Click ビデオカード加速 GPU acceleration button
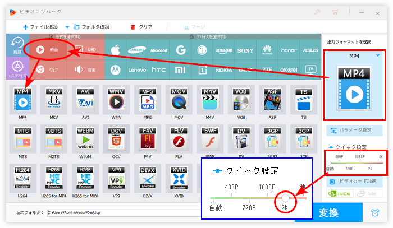This screenshot has height=228, width=393. coord(354,182)
